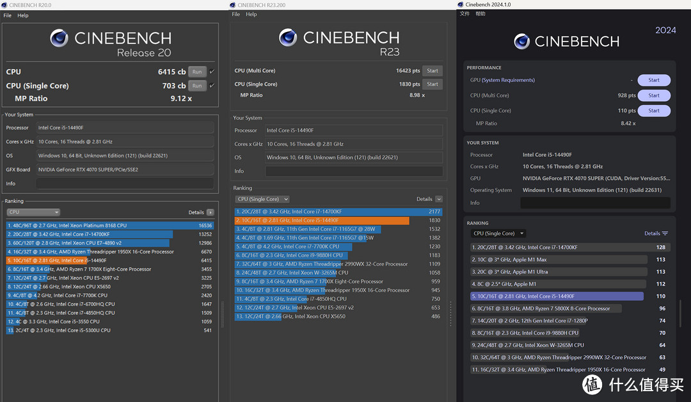Open the 文件 menu in Cinebench 2024
The height and width of the screenshot is (402, 691).
coord(465,13)
